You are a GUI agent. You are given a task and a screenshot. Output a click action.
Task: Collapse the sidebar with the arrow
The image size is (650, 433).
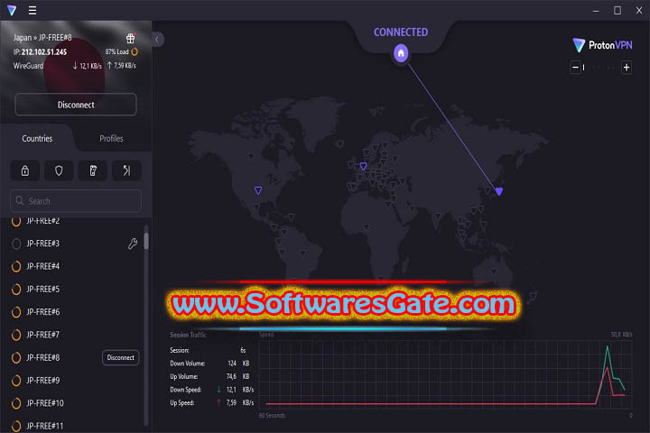[x=157, y=40]
